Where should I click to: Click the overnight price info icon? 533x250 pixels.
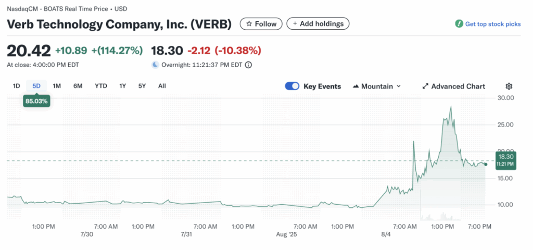tap(248, 65)
